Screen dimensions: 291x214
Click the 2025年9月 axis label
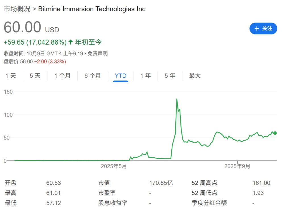coord(237,166)
